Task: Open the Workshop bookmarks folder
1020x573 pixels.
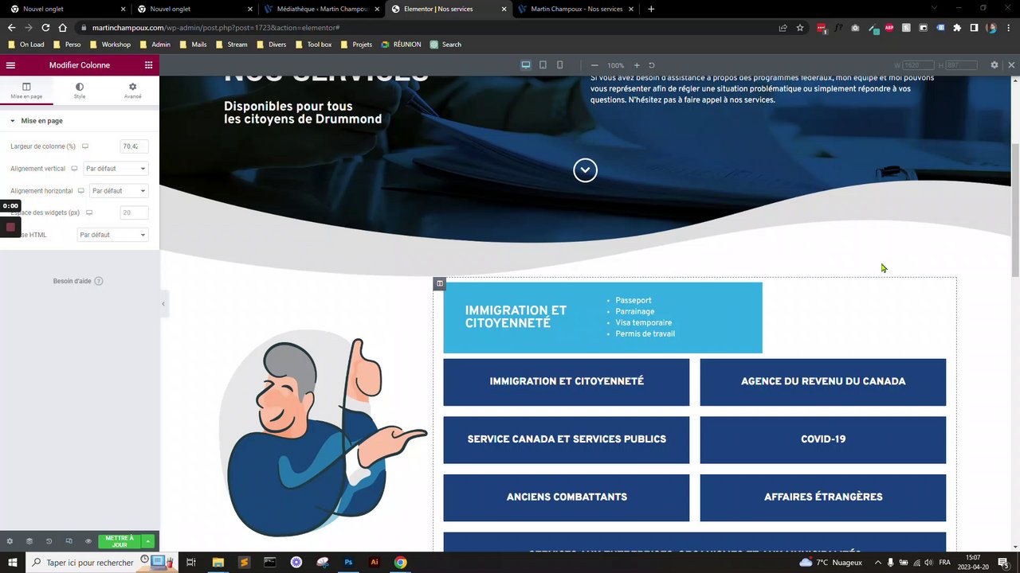Action: (x=110, y=45)
